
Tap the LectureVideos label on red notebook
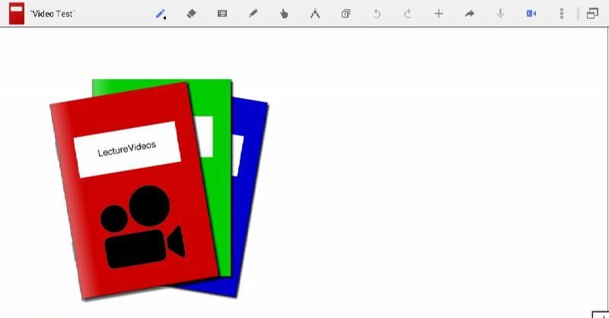tap(127, 149)
